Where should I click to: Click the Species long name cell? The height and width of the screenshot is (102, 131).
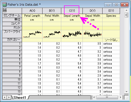pos(111,16)
